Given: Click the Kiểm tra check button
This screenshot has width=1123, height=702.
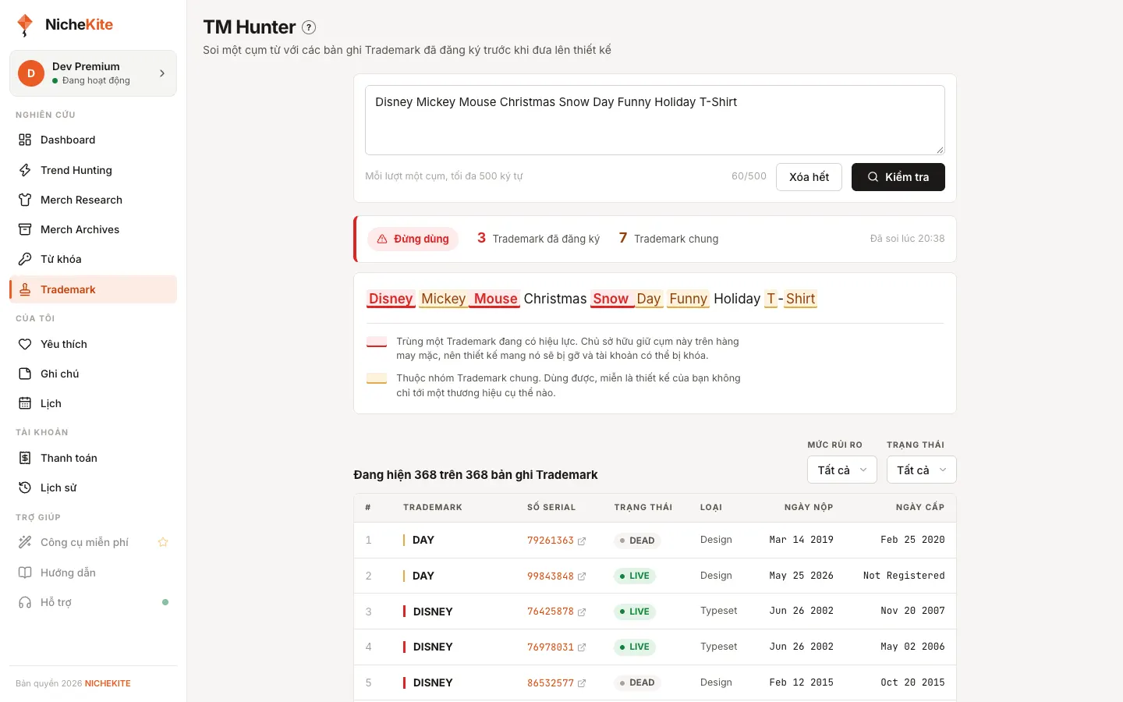Looking at the screenshot, I should (x=898, y=177).
